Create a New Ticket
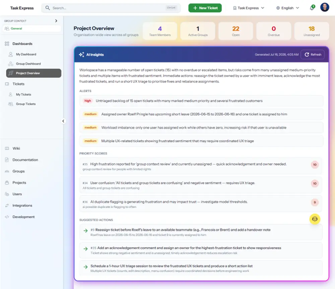This screenshot has width=335, height=289. pyautogui.click(x=205, y=8)
